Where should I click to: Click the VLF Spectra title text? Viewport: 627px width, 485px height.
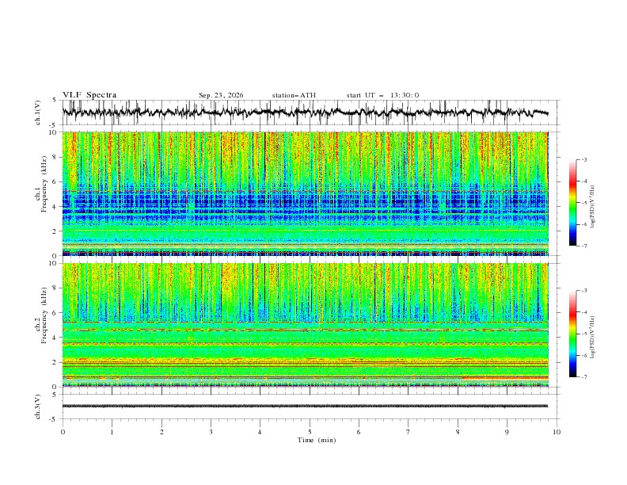[89, 95]
